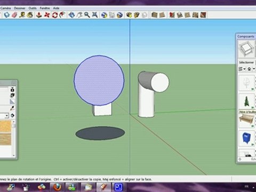Click the Add Location globe icon
Screen dimensions: 256x192
point(104,15)
